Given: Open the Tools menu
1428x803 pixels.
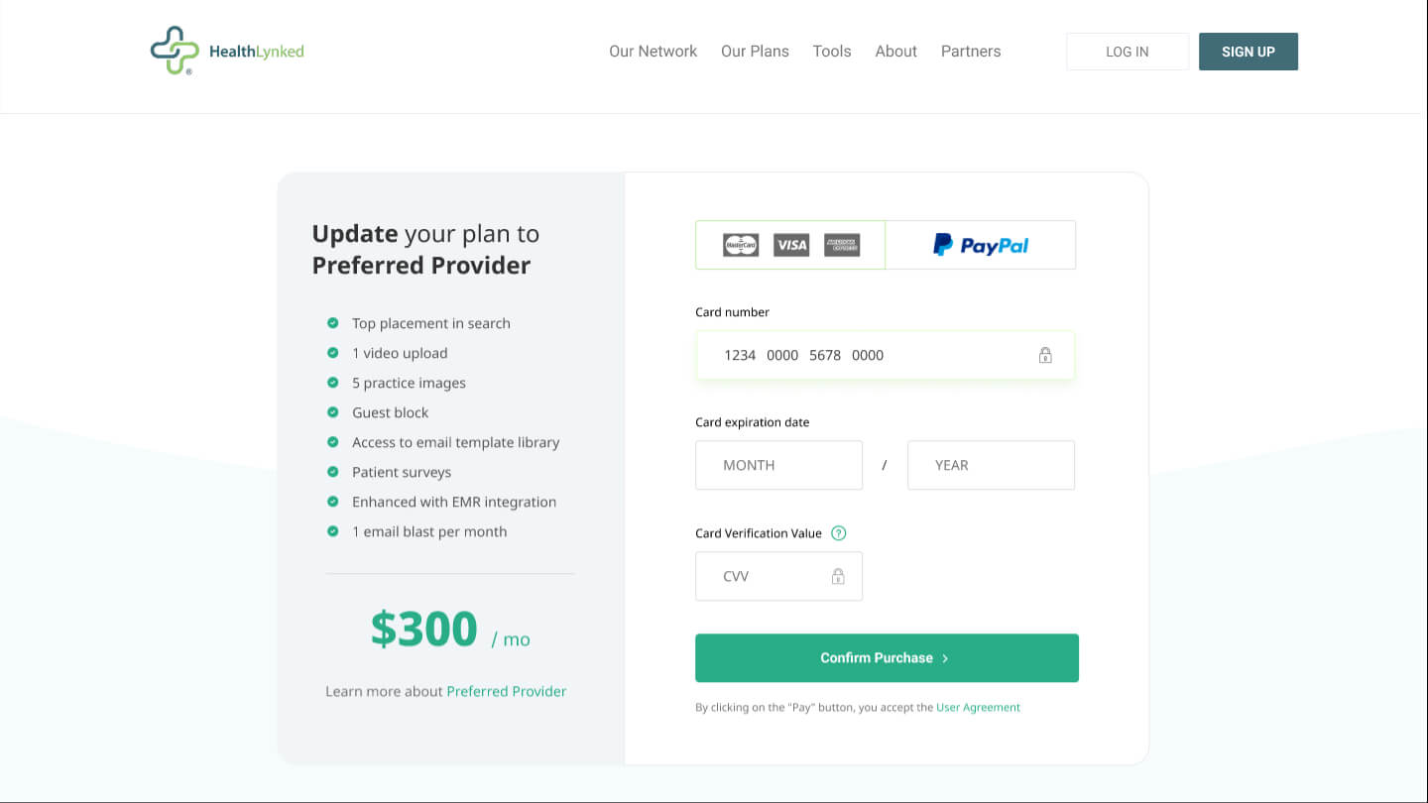Looking at the screenshot, I should 832,52.
